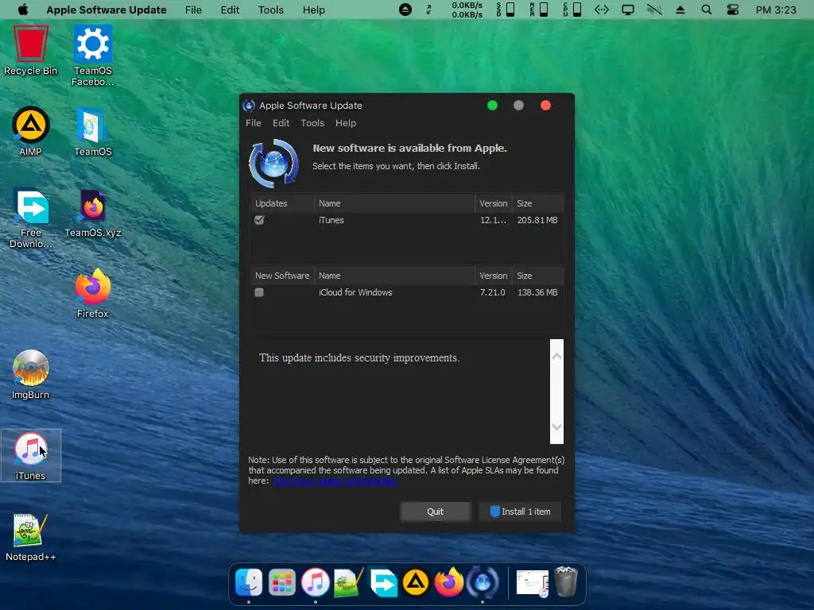814x610 pixels.
Task: Click the PM 3:23 clock
Action: coord(776,10)
